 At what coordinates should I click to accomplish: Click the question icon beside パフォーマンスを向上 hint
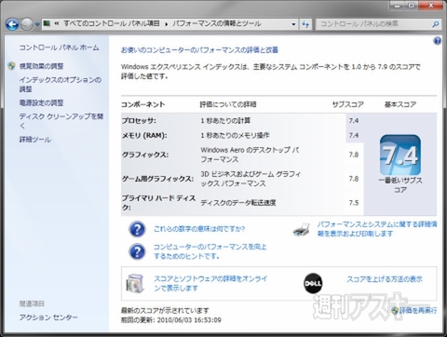pos(137,251)
